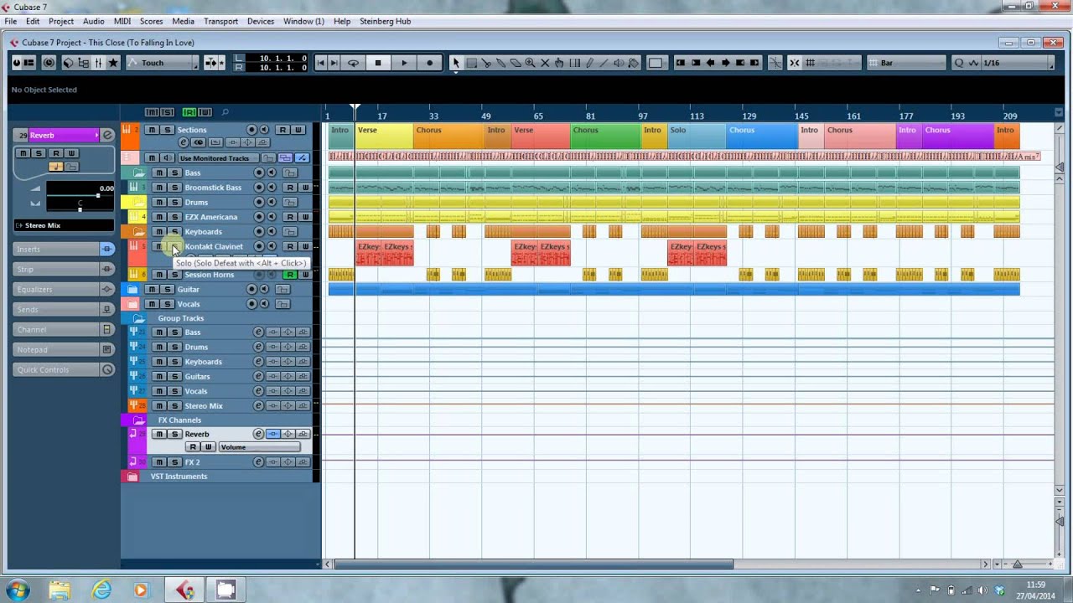Select the Range Selection tool
The image size is (1073, 603).
pos(471,63)
